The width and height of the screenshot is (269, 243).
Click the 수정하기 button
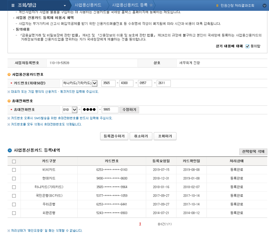129,110
